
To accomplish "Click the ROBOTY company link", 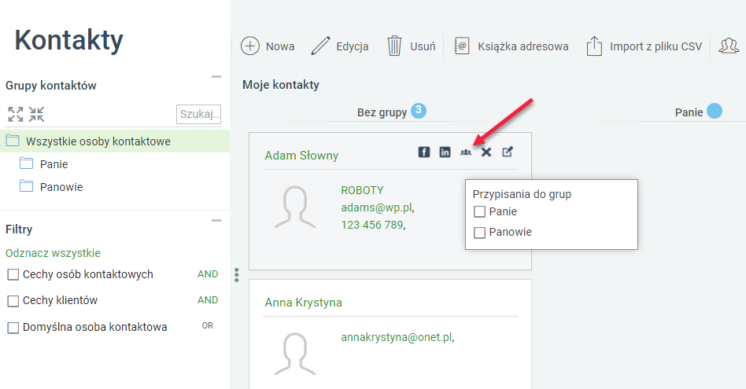I will click(362, 190).
